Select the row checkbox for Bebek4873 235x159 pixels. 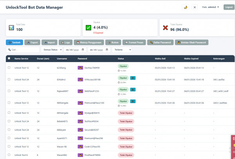(x=9, y=121)
